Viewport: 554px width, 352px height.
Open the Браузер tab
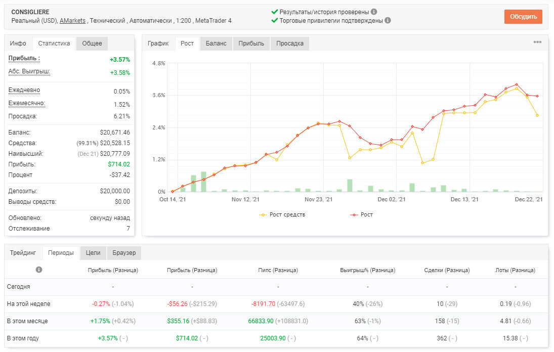coord(124,253)
